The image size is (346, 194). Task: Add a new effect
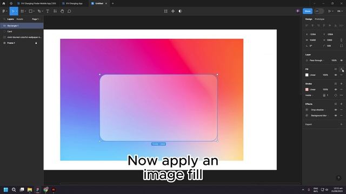point(341,104)
